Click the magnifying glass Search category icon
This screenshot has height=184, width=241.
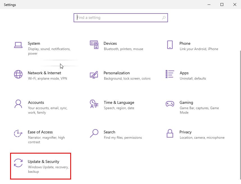click(94, 133)
